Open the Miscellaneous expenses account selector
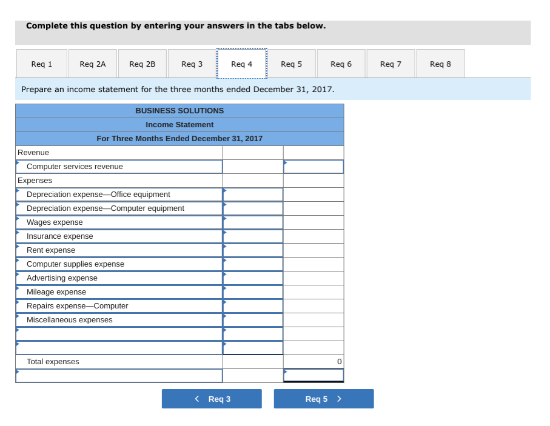The image size is (550, 426). (118, 319)
